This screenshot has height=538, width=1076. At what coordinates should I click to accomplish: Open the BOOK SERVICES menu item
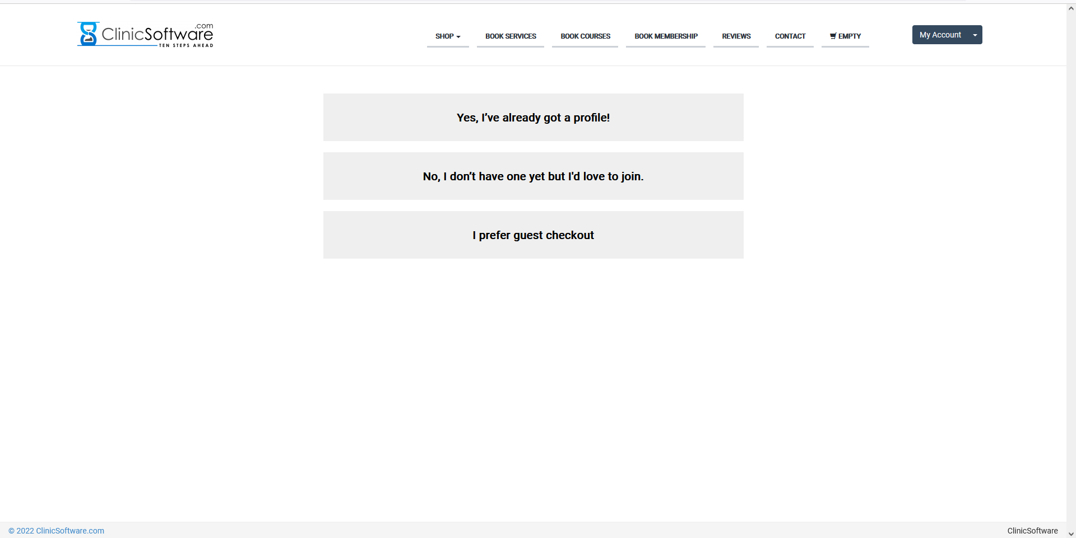tap(511, 36)
